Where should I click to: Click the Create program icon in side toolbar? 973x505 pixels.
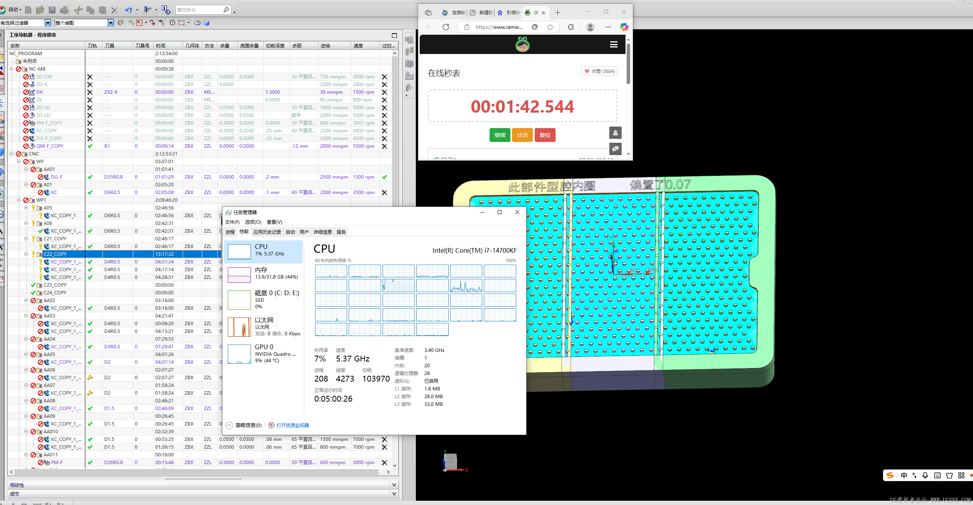coord(409,40)
